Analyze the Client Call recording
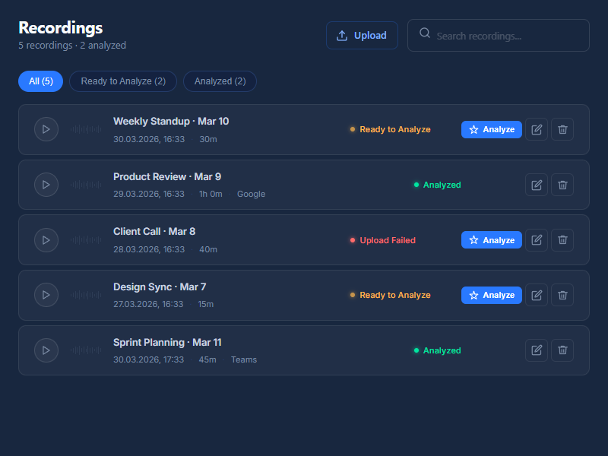The height and width of the screenshot is (456, 608). click(491, 240)
